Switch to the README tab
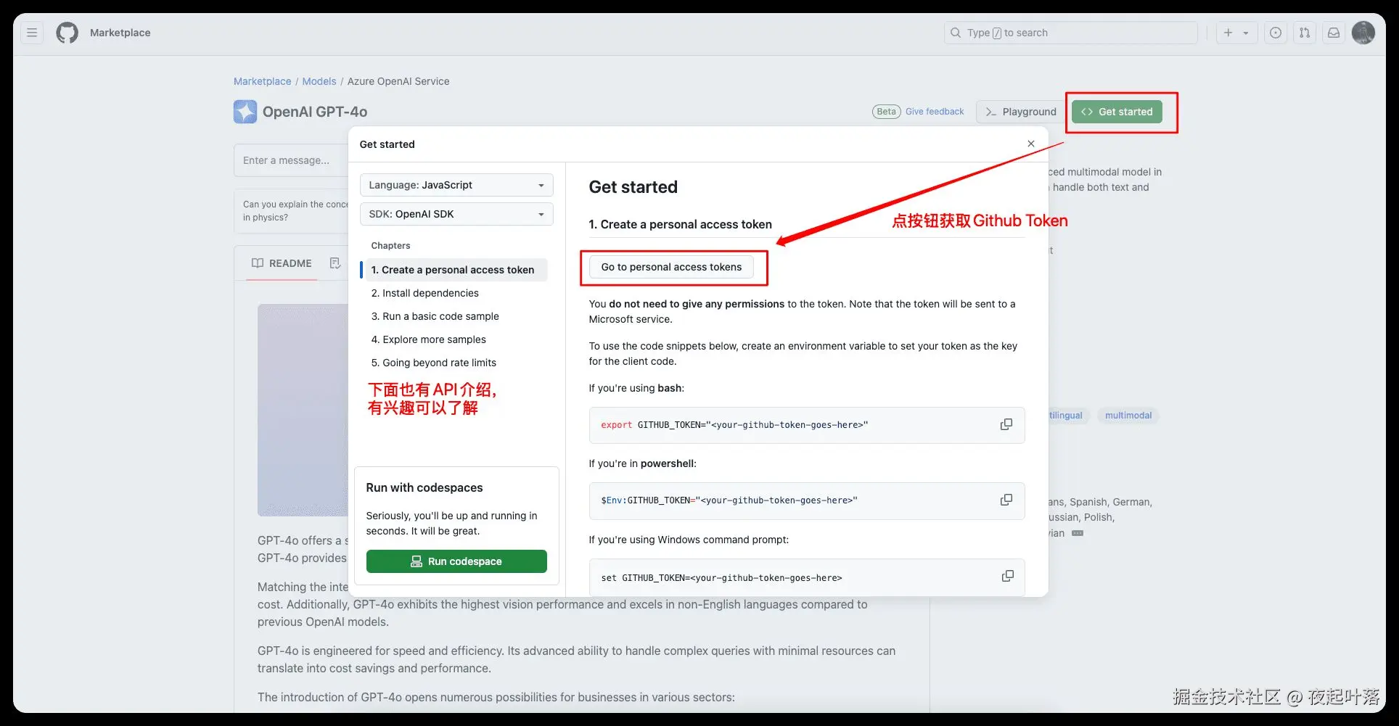 [282, 263]
